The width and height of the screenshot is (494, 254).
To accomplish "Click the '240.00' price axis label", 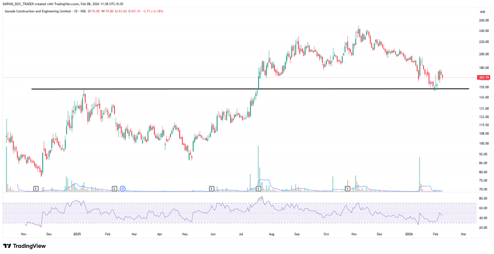I will tap(483, 31).
